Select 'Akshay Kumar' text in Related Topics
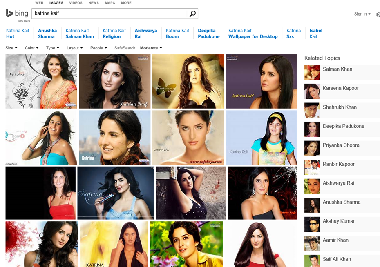This screenshot has width=380, height=267. tap(339, 221)
